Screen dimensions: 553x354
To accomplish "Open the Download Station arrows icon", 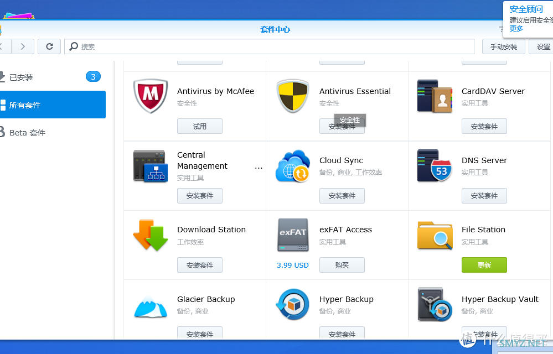I will click(151, 235).
